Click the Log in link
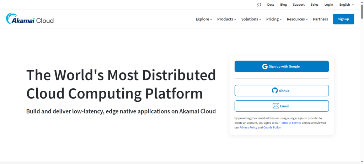 pos(329,5)
